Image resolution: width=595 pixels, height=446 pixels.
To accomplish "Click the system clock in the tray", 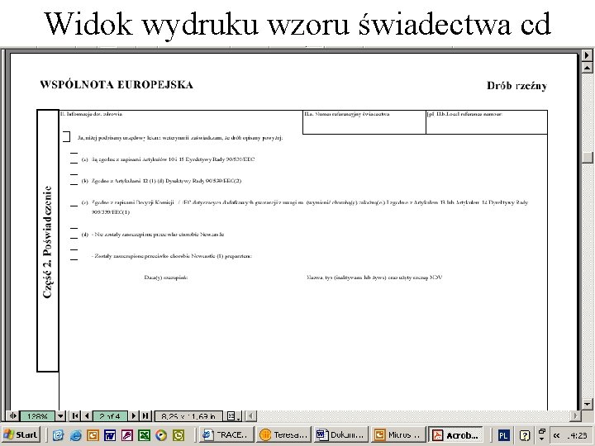I will tap(577, 435).
